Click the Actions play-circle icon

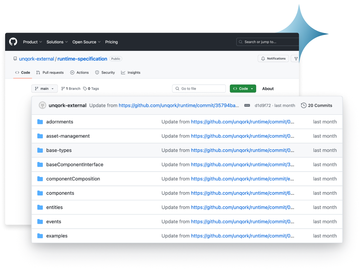point(72,73)
